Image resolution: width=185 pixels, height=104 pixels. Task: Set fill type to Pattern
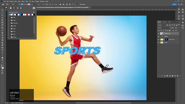click(21, 8)
